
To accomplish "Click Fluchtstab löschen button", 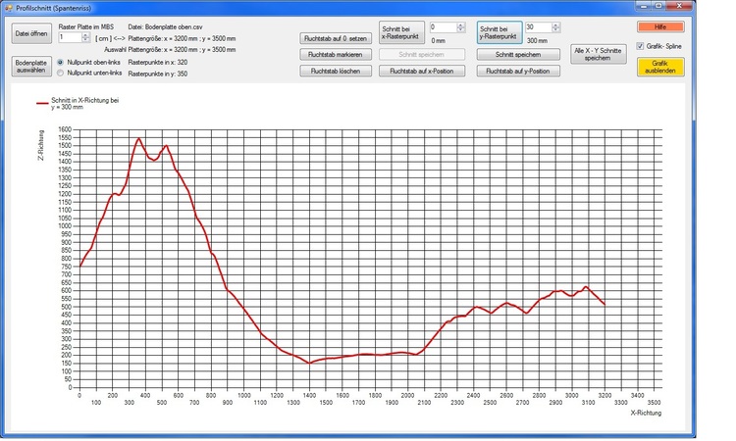I will 336,71.
